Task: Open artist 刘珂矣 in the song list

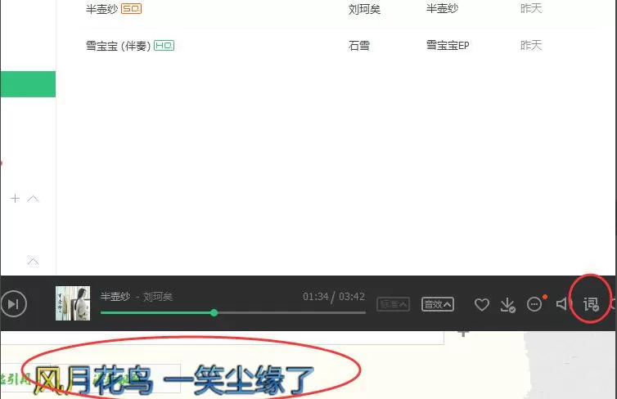Action: pos(364,9)
